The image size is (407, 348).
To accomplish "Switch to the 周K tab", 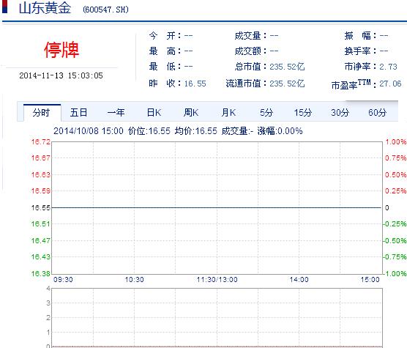I will pos(191,113).
